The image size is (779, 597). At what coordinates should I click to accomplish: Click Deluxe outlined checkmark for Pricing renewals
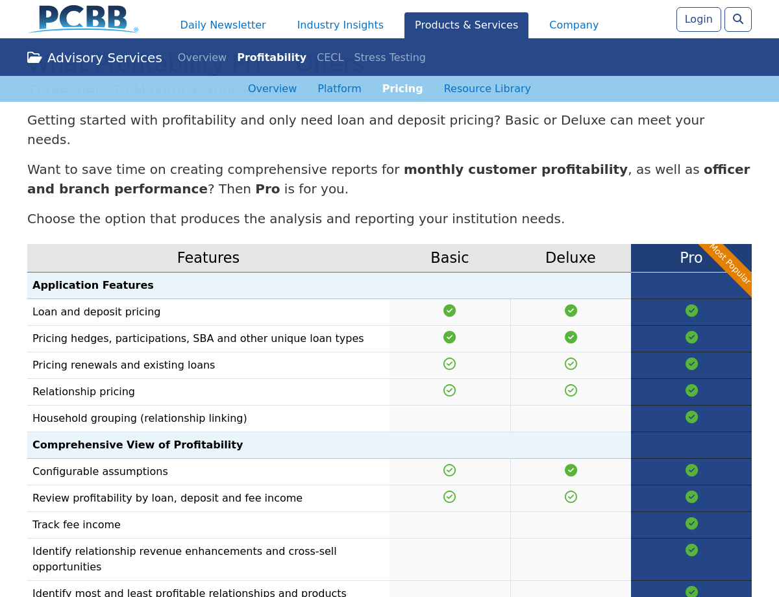coord(571,364)
